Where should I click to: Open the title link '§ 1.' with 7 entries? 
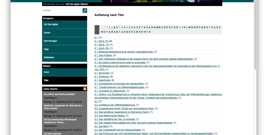96,38
